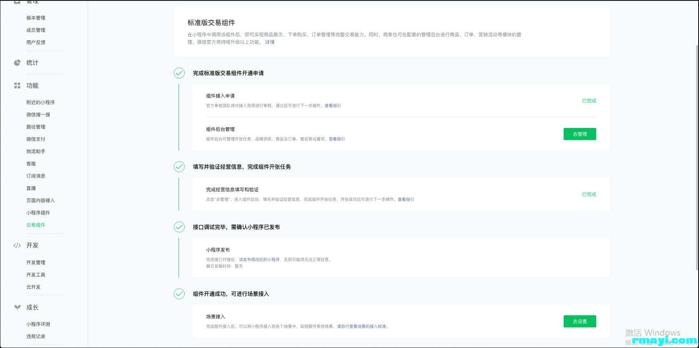Open 版本管理 in the sidebar
Viewport: 699px width, 348px height.
click(36, 18)
